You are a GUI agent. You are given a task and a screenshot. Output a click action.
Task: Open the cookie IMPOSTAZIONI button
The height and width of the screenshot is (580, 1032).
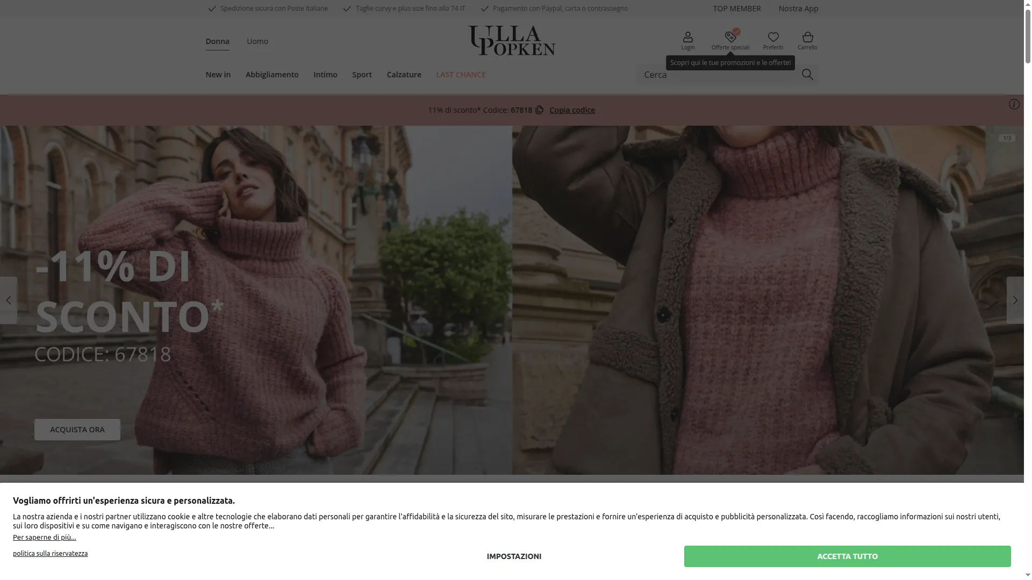point(513,556)
